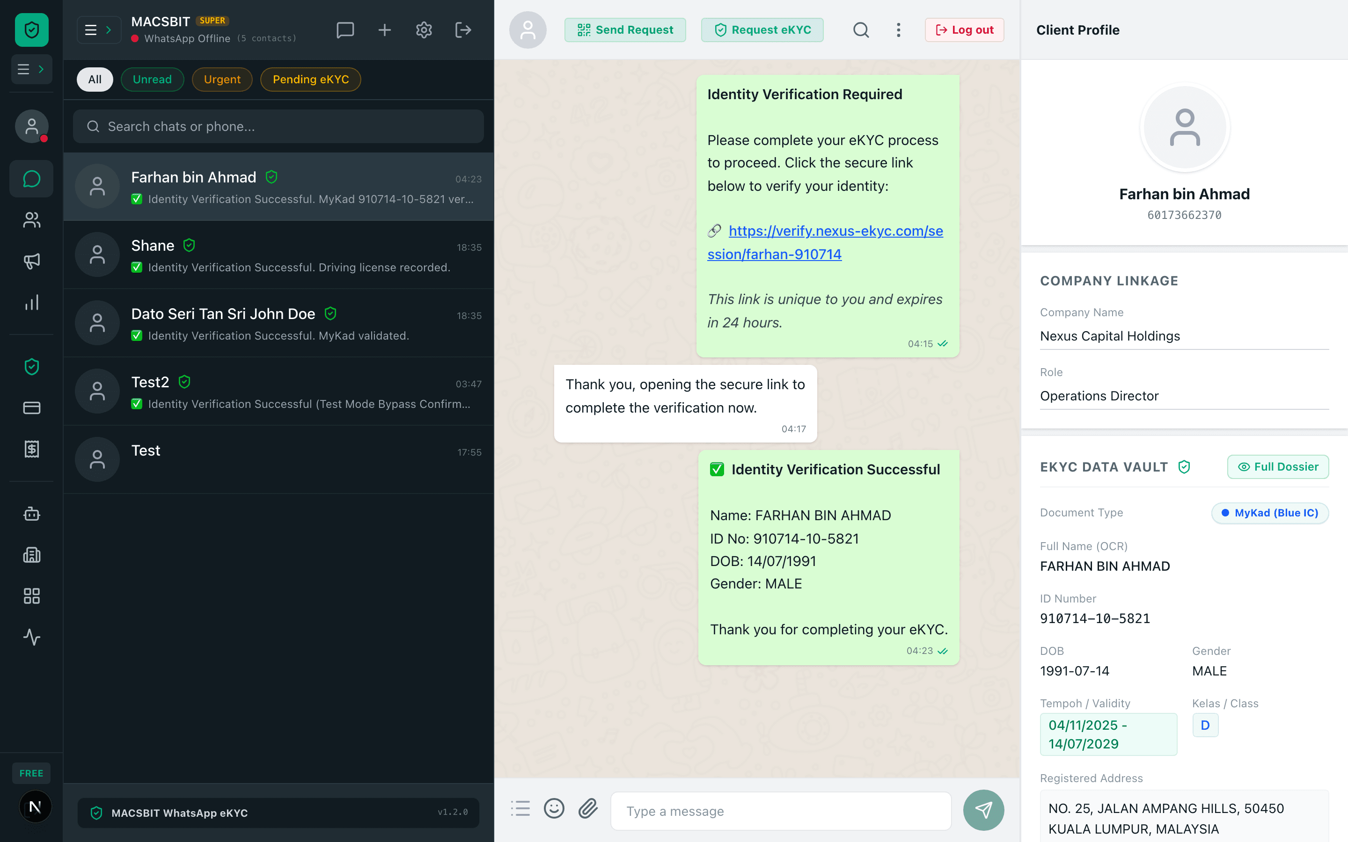1348x842 pixels.
Task: Open the Broadcast megaphone icon
Action: [32, 261]
